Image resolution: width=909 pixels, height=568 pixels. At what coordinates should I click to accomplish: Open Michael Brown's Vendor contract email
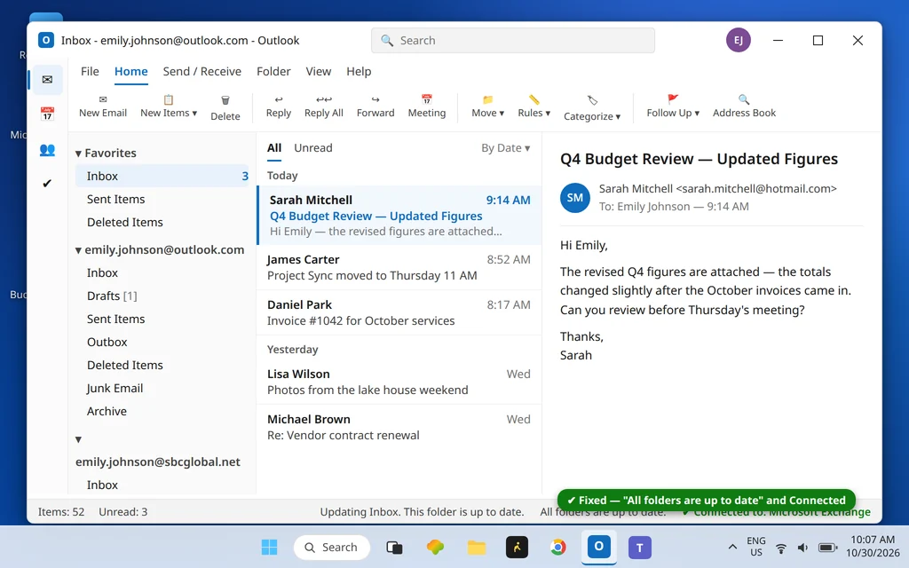click(x=399, y=427)
